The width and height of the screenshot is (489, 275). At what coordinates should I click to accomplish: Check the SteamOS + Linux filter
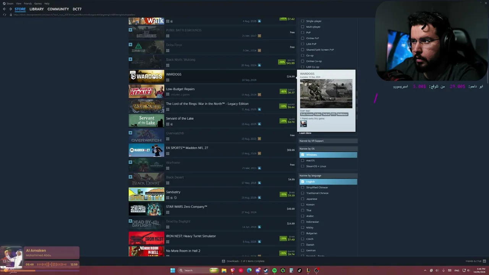(303, 166)
